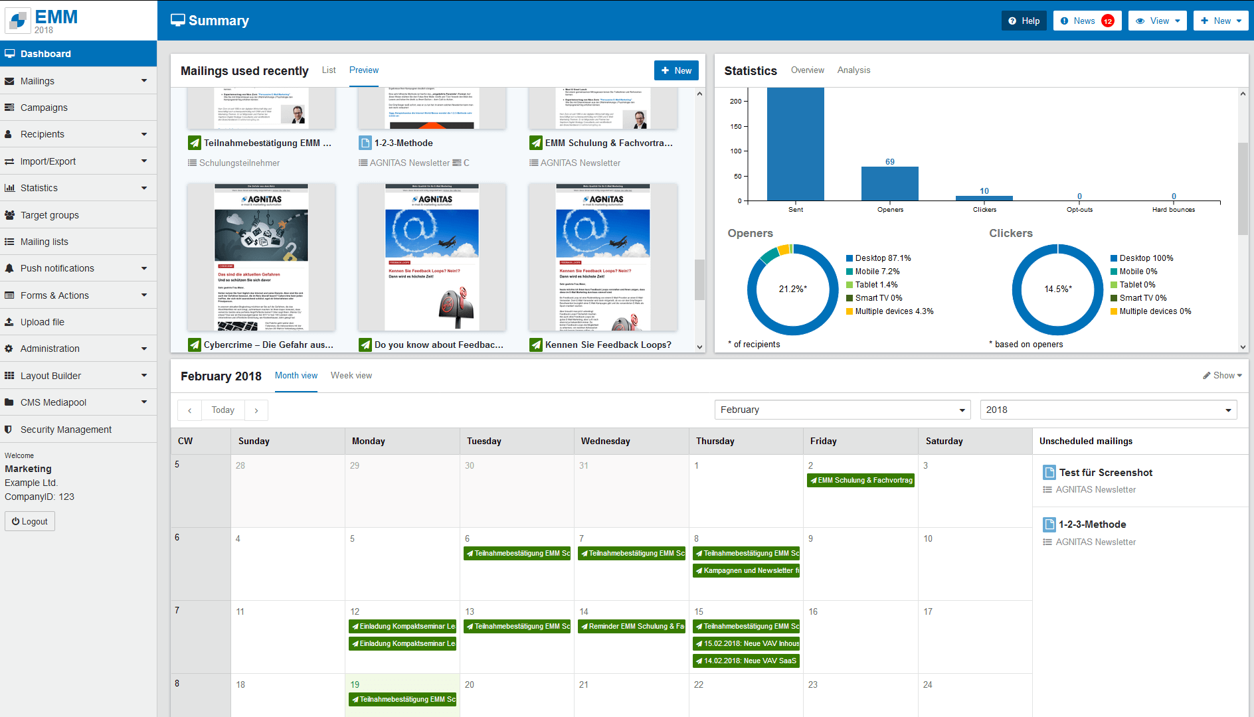
Task: Open News notifications button
Action: (1087, 21)
